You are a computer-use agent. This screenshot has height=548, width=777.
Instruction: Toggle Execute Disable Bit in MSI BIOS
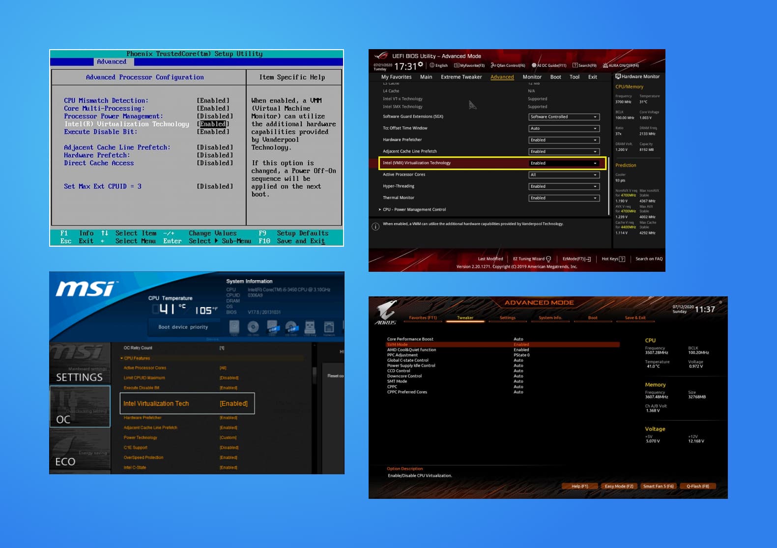coord(181,388)
